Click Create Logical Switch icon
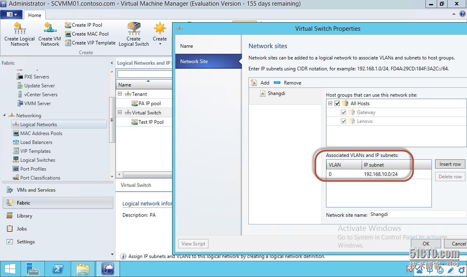467x277 pixels. pyautogui.click(x=134, y=34)
